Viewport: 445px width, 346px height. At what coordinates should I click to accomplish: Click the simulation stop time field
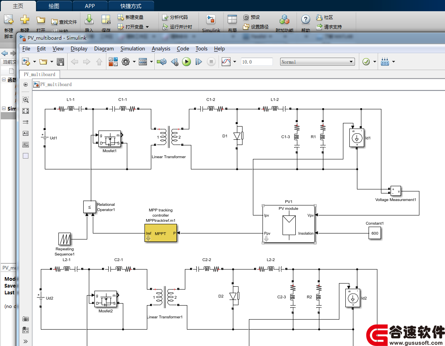tap(257, 62)
